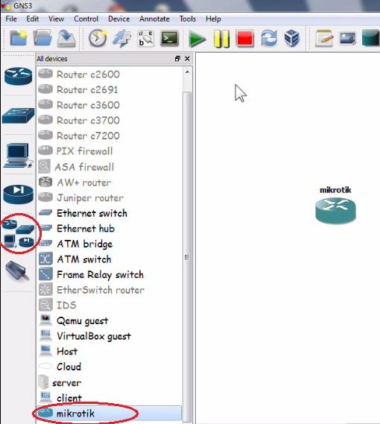Toggle show interface labels icon

pos(145,39)
